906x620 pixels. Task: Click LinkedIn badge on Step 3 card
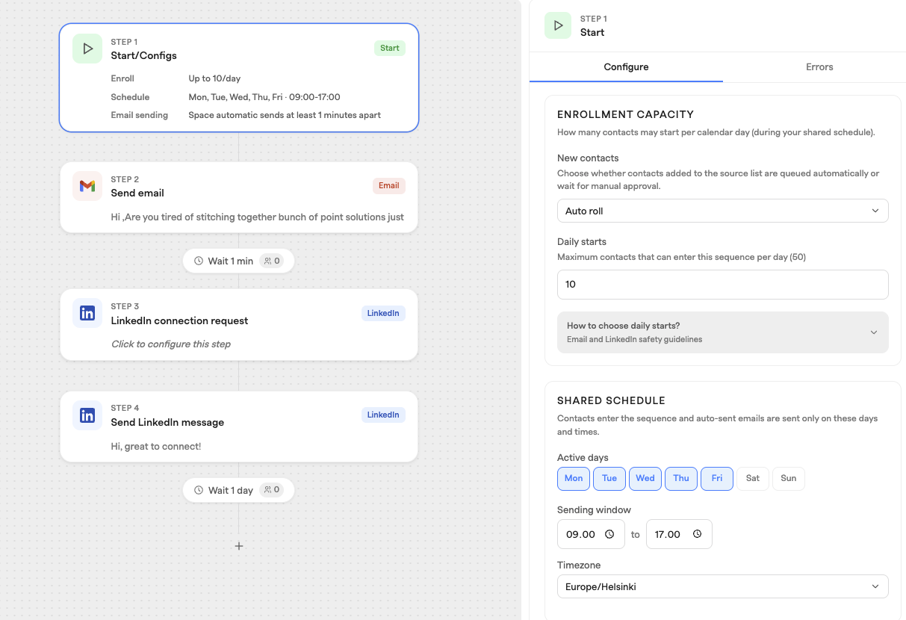pos(383,313)
